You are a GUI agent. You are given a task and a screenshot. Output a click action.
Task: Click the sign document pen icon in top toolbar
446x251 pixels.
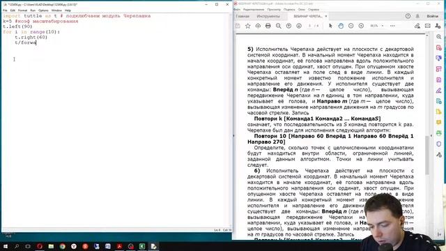coord(417,26)
